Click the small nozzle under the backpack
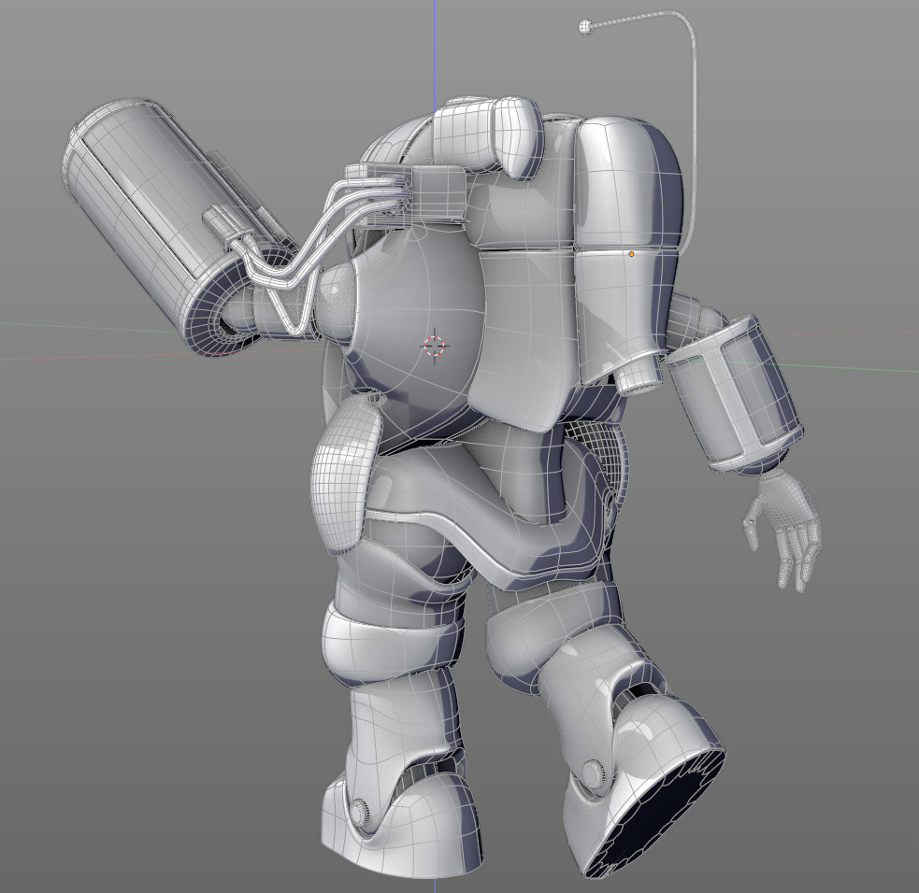Image resolution: width=919 pixels, height=893 pixels. point(639,376)
